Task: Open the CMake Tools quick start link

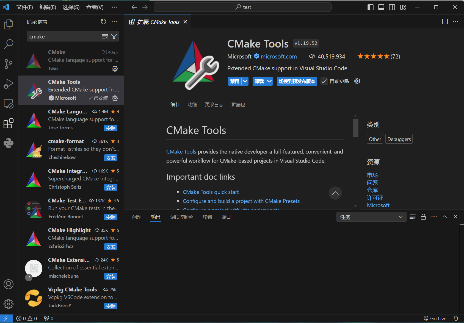Action: (x=211, y=192)
